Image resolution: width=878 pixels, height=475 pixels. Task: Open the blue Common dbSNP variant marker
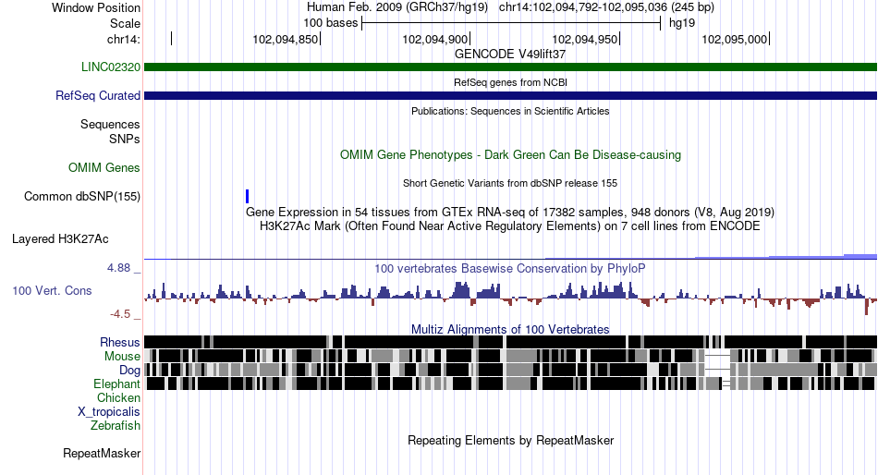coord(247,196)
